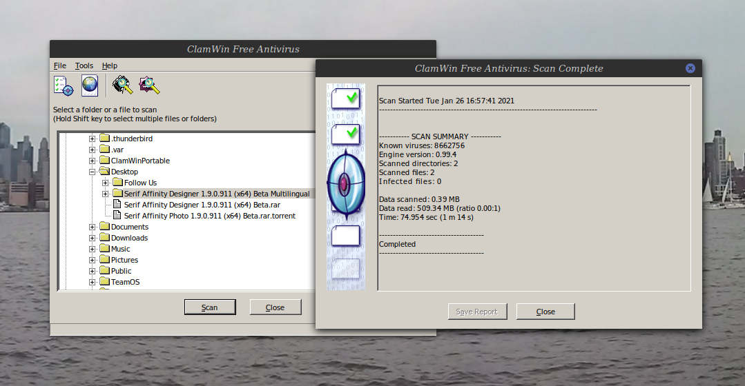Click Close in the ClamWin main window
The height and width of the screenshot is (386, 745).
(275, 307)
